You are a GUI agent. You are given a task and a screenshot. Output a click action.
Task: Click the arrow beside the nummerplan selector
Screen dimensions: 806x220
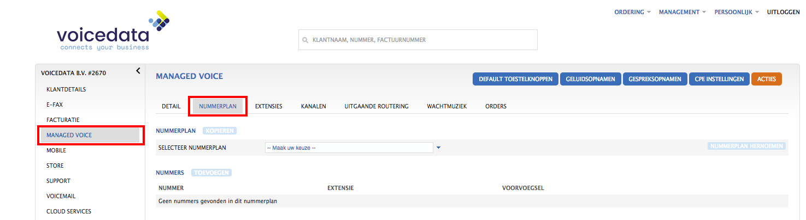click(438, 148)
